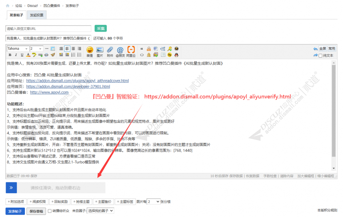Click the QQ penguin icon
Screen dimensions: 343x217
(176, 55)
